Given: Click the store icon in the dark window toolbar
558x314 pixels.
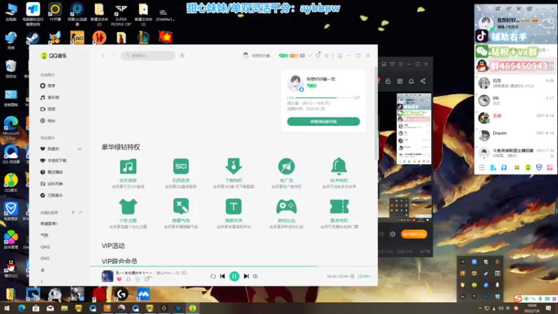Looking at the screenshot, I should pyautogui.click(x=400, y=82).
